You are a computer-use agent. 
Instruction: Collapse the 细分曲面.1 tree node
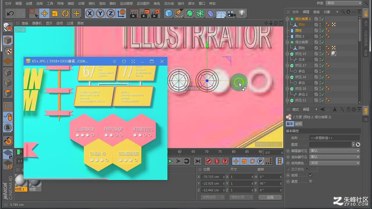(287, 19)
